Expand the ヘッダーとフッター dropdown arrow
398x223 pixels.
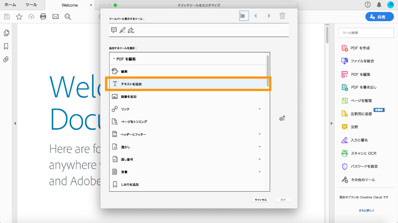(x=260, y=134)
